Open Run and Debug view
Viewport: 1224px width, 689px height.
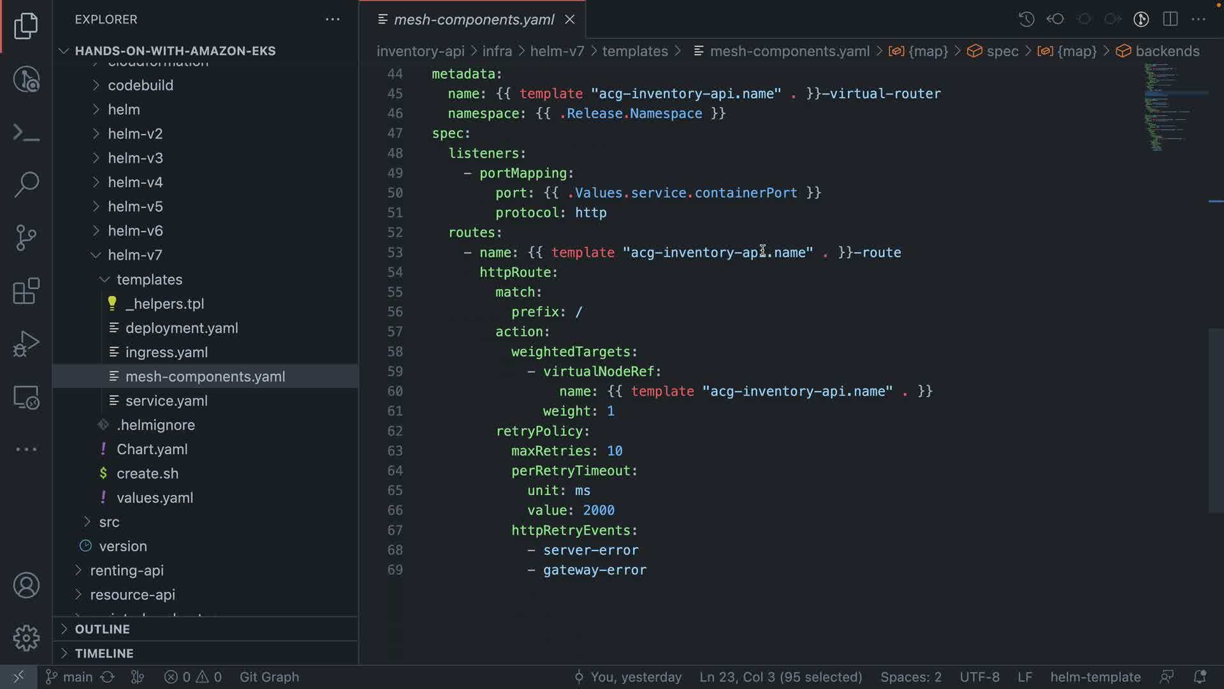(x=26, y=344)
